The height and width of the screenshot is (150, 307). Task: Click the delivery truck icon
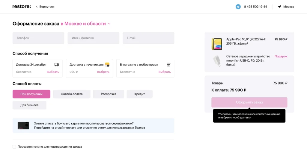click(57, 65)
